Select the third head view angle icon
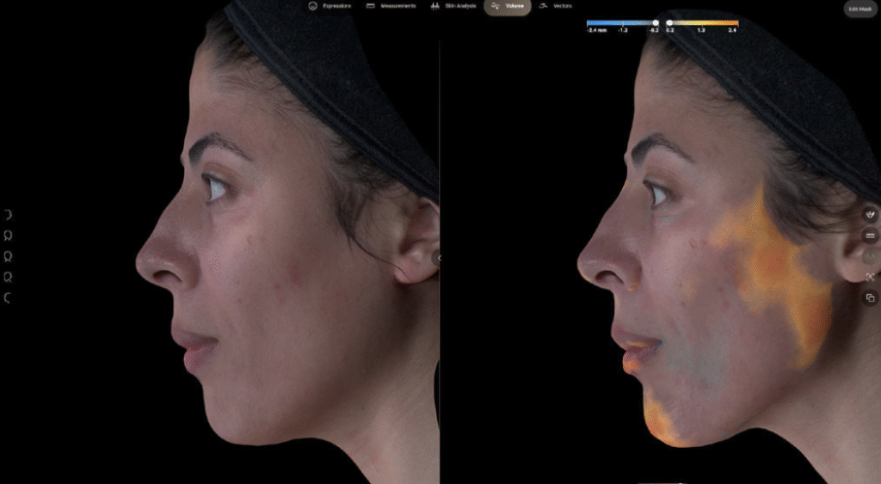881x484 pixels. [8, 256]
